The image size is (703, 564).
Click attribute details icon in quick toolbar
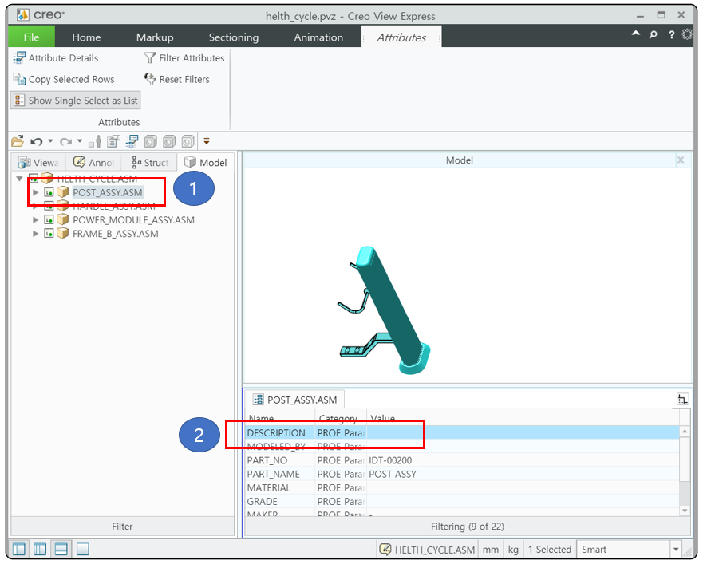click(x=132, y=142)
